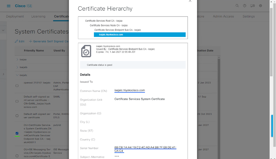The image size is (276, 159).
Task: Click the 'Issued By' line in dialog
Action: click(x=125, y=49)
